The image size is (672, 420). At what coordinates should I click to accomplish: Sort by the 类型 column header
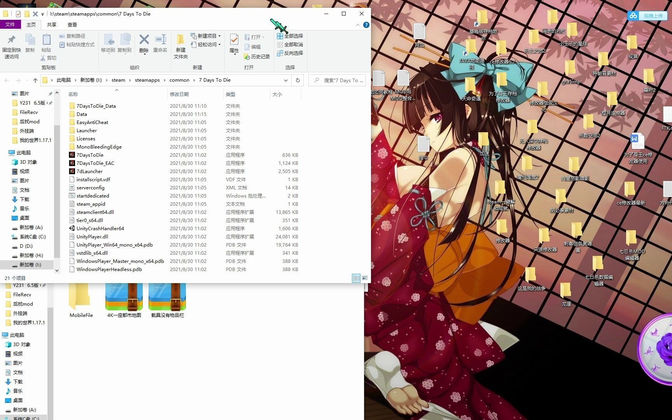[247, 94]
